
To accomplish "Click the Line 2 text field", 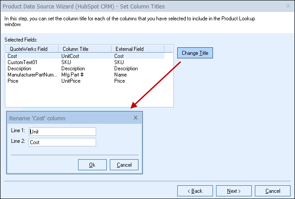I will (x=62, y=142).
